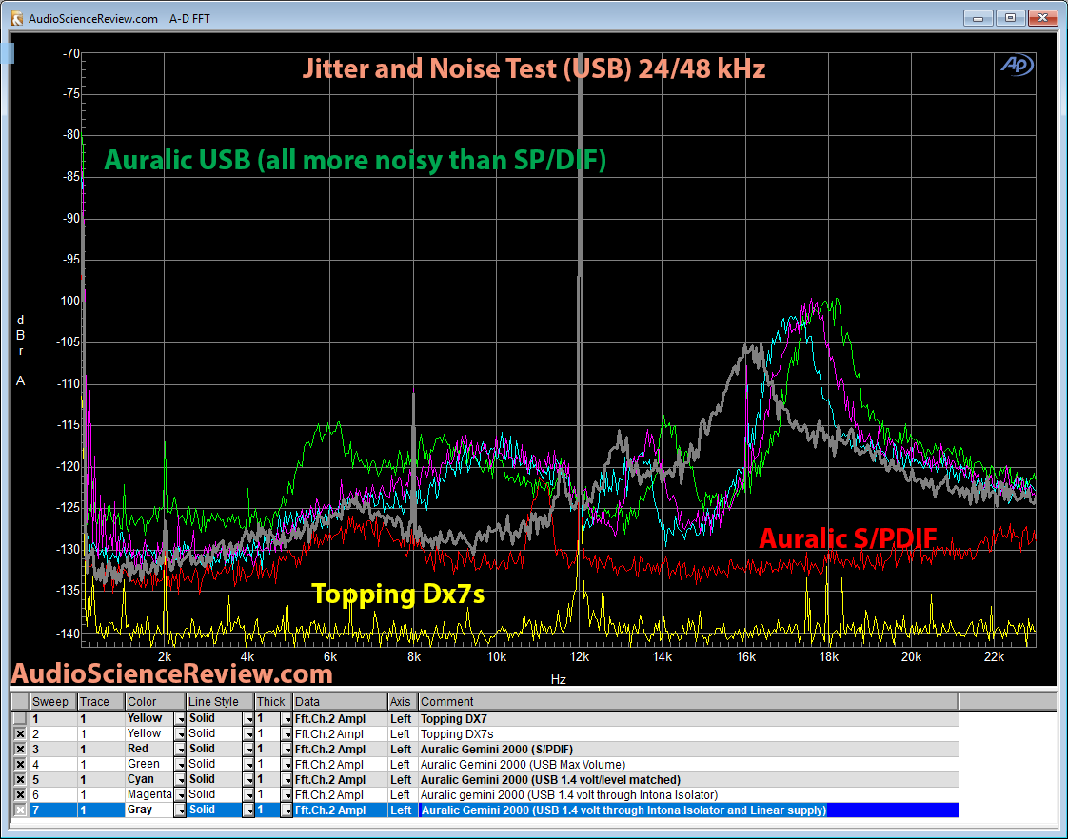Click the Left axis cell in Green row

403,764
